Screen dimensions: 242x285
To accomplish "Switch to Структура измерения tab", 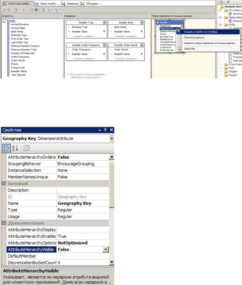I will 17,3.
